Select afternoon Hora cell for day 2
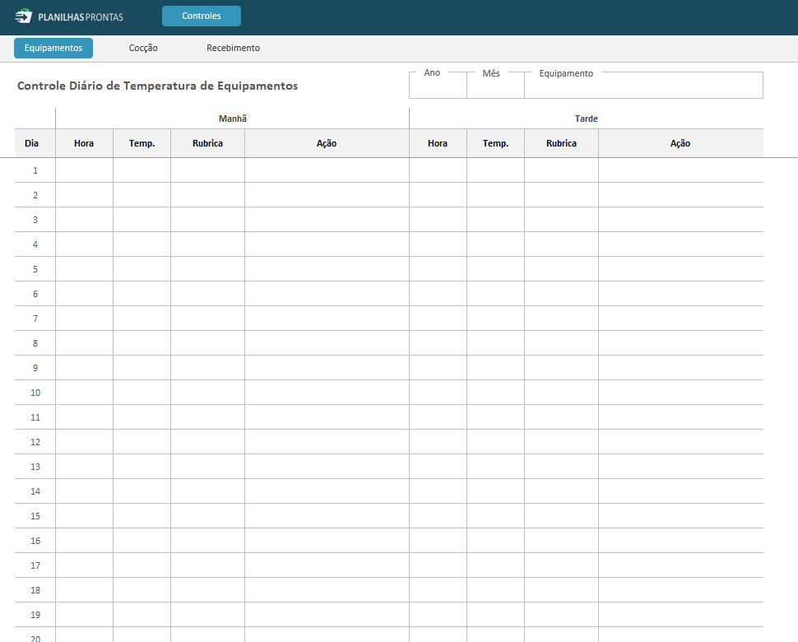The width and height of the screenshot is (798, 642). (x=438, y=195)
